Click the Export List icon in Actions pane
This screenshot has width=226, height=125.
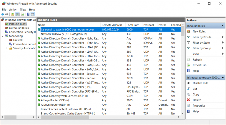(x=188, y=65)
